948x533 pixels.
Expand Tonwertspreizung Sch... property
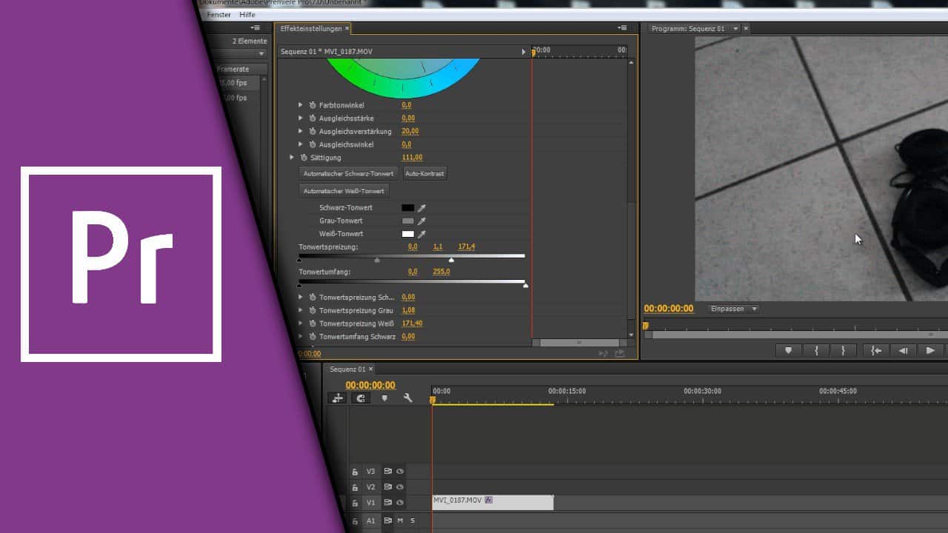[x=301, y=297]
